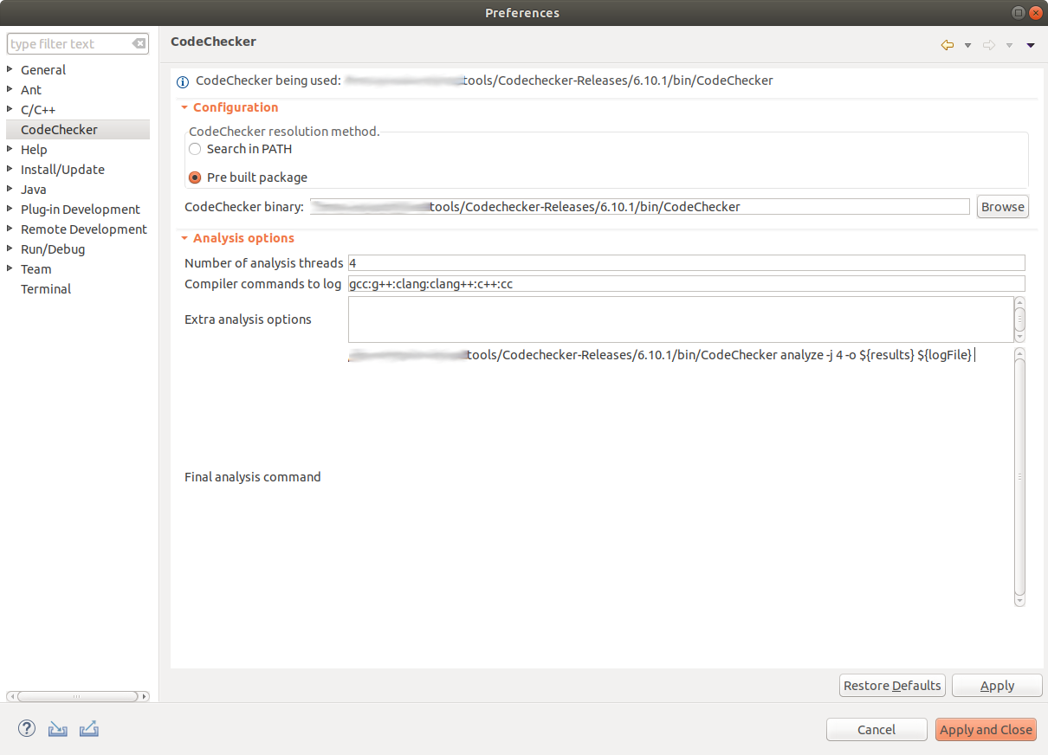This screenshot has height=755, width=1048.
Task: Click the Cancel button
Action: coord(877,730)
